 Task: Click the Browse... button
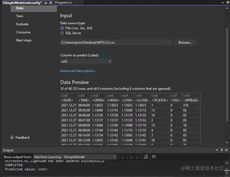185,43
